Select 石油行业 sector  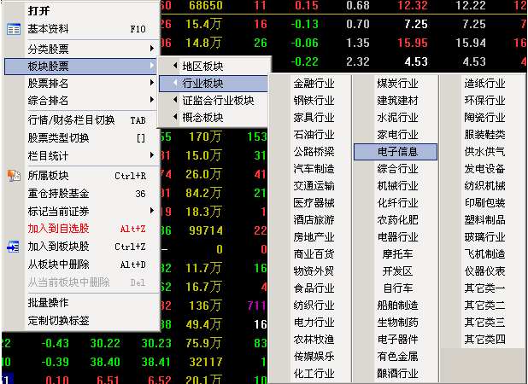click(314, 135)
